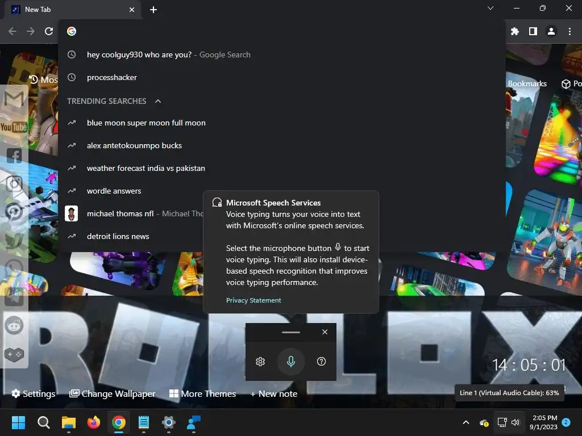
Task: Start voice typing with the microphone button
Action: point(291,362)
